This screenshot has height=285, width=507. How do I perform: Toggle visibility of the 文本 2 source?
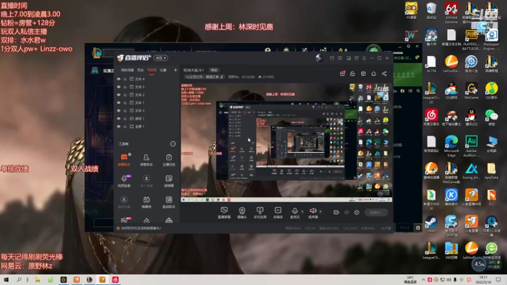[x=119, y=95]
